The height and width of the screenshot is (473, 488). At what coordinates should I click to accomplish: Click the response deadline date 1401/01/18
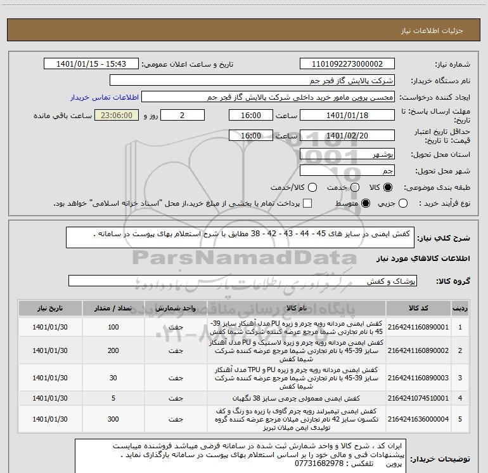347,115
